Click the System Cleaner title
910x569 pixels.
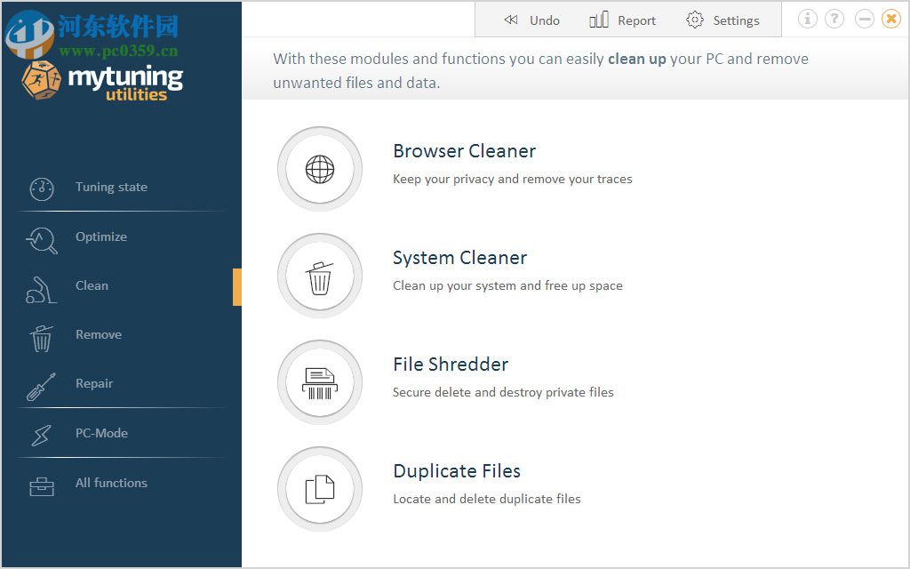[x=459, y=258]
